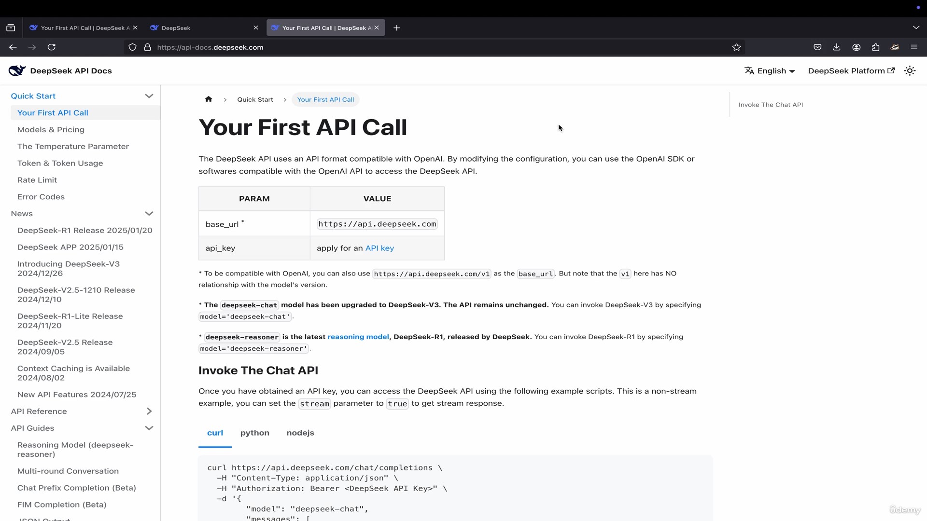
Task: Open The Temperature Parameter page
Action: pyautogui.click(x=73, y=147)
